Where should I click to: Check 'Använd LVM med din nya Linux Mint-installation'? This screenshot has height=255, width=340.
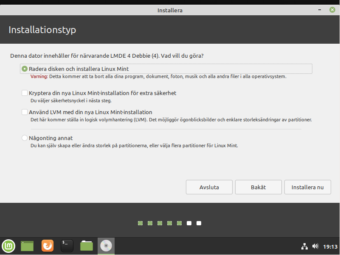(x=25, y=112)
